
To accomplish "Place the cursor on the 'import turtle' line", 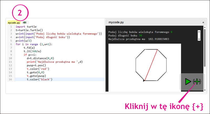I will tap(26, 27).
